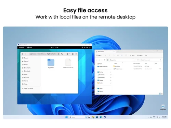Viewport: 171px width, 128px height.
Task: Switch Explorer to the large icons view toggle
Action: coord(162,94)
